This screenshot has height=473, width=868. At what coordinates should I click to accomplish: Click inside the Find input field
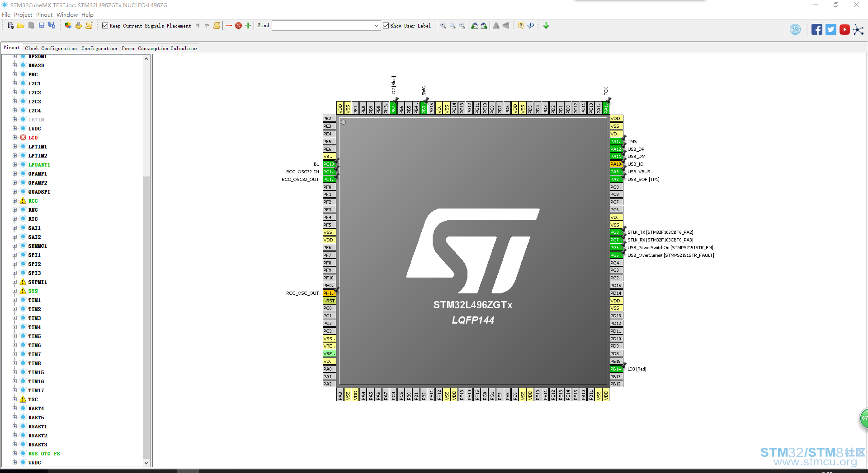[323, 26]
